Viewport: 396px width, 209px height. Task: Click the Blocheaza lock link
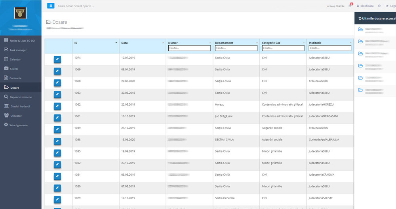(x=365, y=6)
